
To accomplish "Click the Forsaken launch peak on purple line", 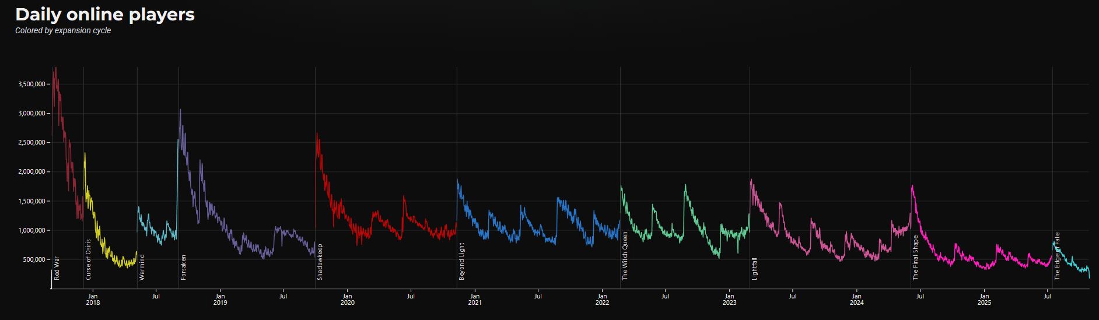I will (x=180, y=110).
